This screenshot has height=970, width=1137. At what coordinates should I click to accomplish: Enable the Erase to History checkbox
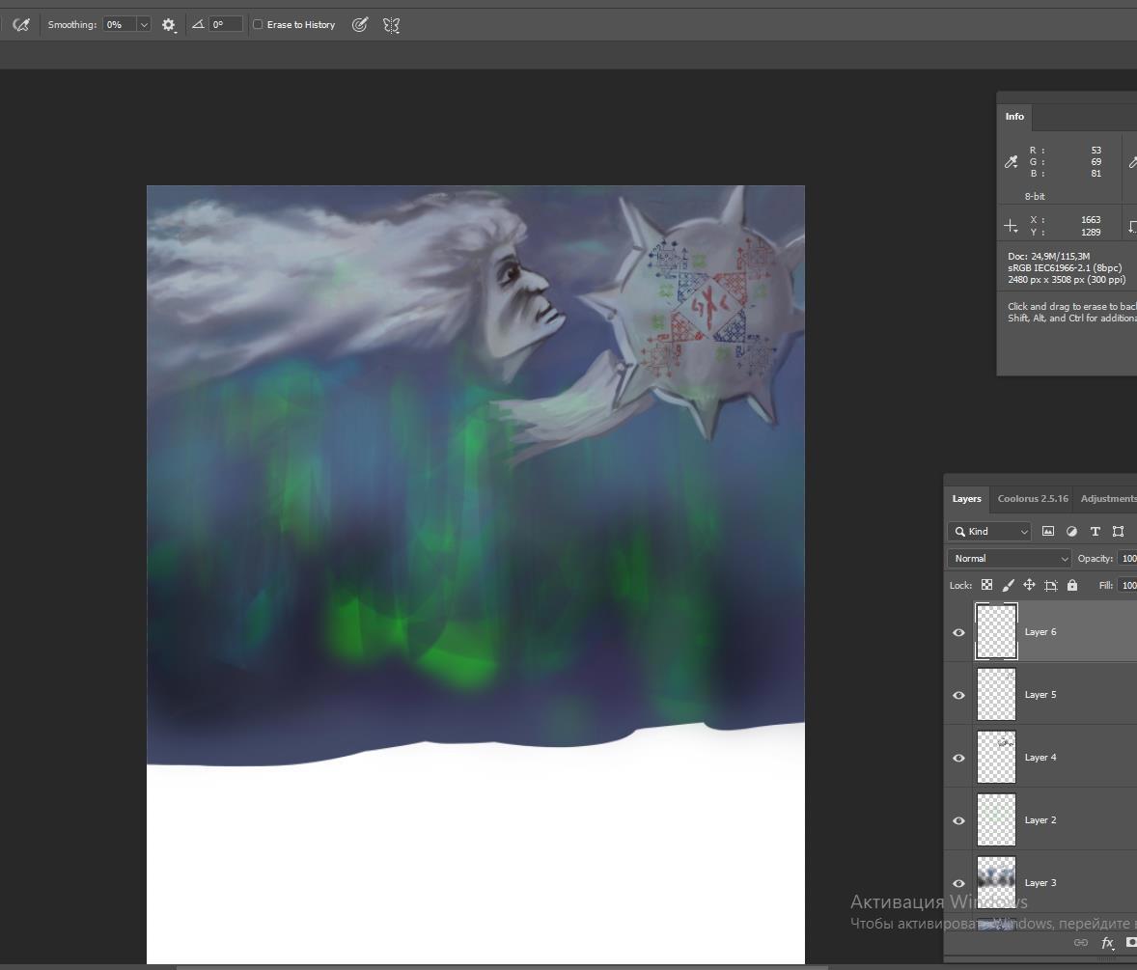[258, 25]
